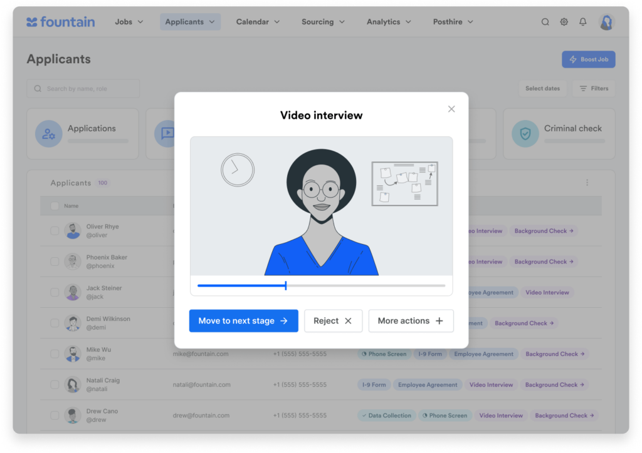The image size is (642, 453).
Task: Click the Applications summary card icon
Action: tap(49, 133)
